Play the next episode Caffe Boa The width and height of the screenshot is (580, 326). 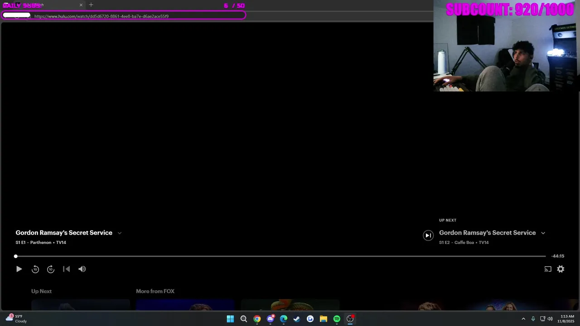[x=428, y=235]
